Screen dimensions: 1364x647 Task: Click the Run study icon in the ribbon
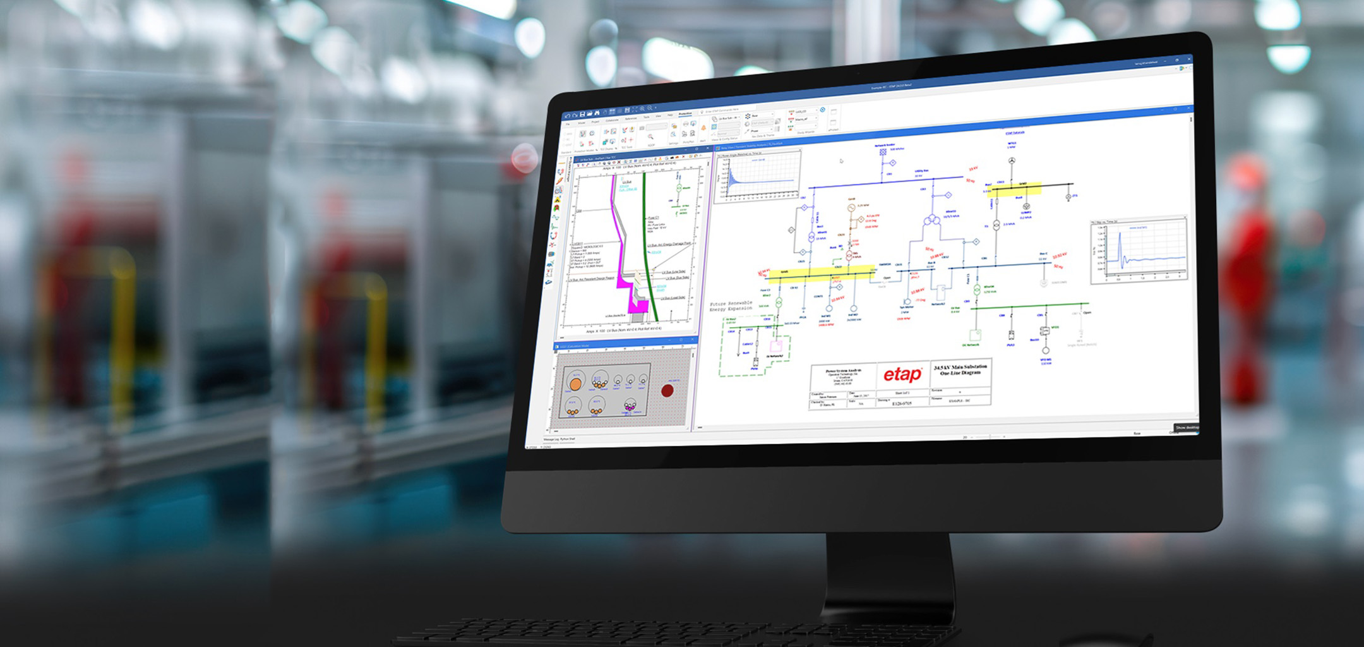tap(747, 116)
